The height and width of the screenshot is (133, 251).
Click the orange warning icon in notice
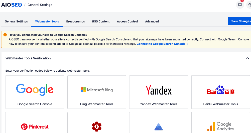point(5,35)
